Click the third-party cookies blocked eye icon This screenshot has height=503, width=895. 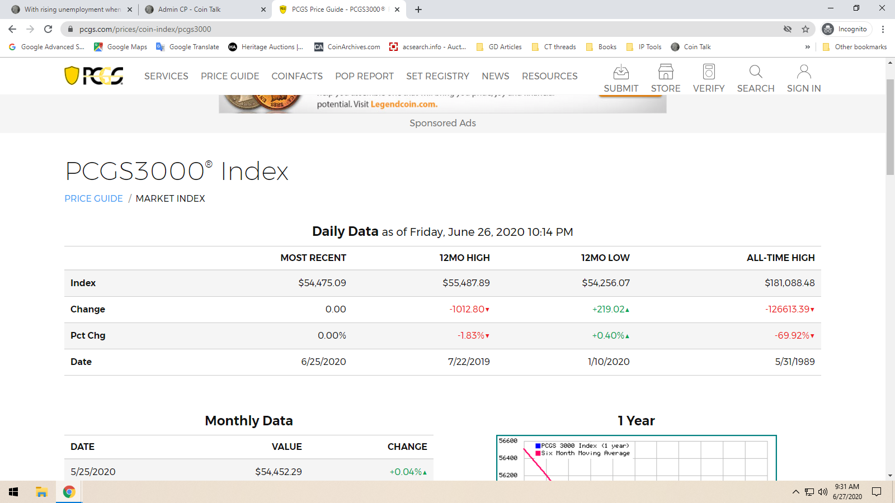[x=788, y=29]
